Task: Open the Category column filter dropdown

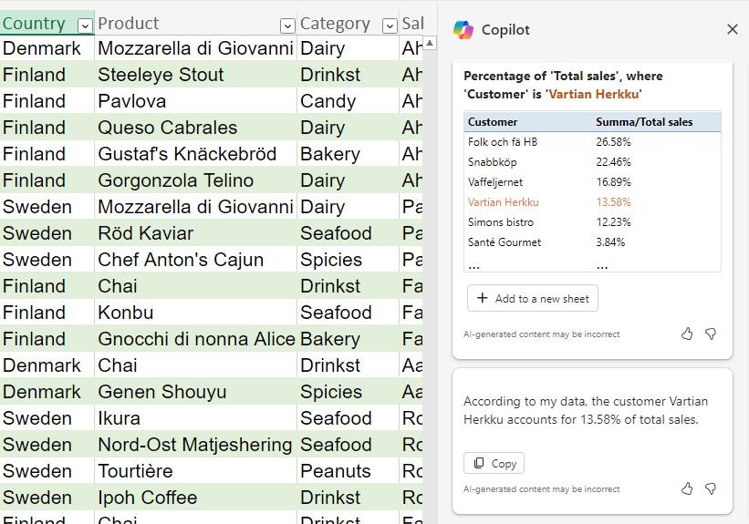Action: click(x=390, y=26)
